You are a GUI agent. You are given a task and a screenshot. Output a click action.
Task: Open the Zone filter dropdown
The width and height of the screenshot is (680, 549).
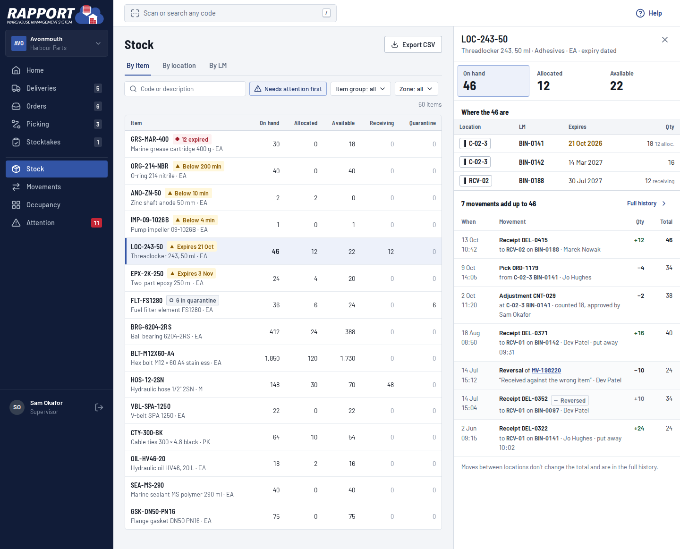click(x=416, y=89)
